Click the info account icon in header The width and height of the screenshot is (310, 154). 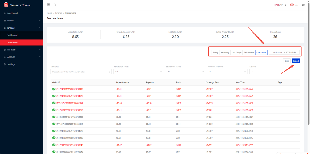[x=292, y=5]
